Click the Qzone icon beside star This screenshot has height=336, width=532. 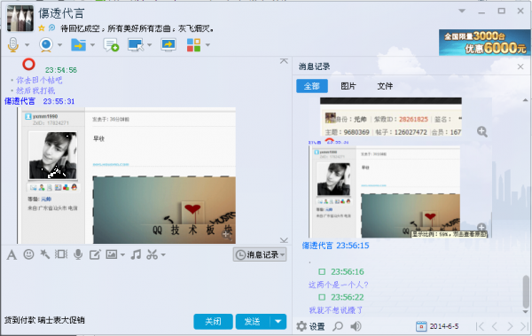pyautogui.click(x=52, y=27)
